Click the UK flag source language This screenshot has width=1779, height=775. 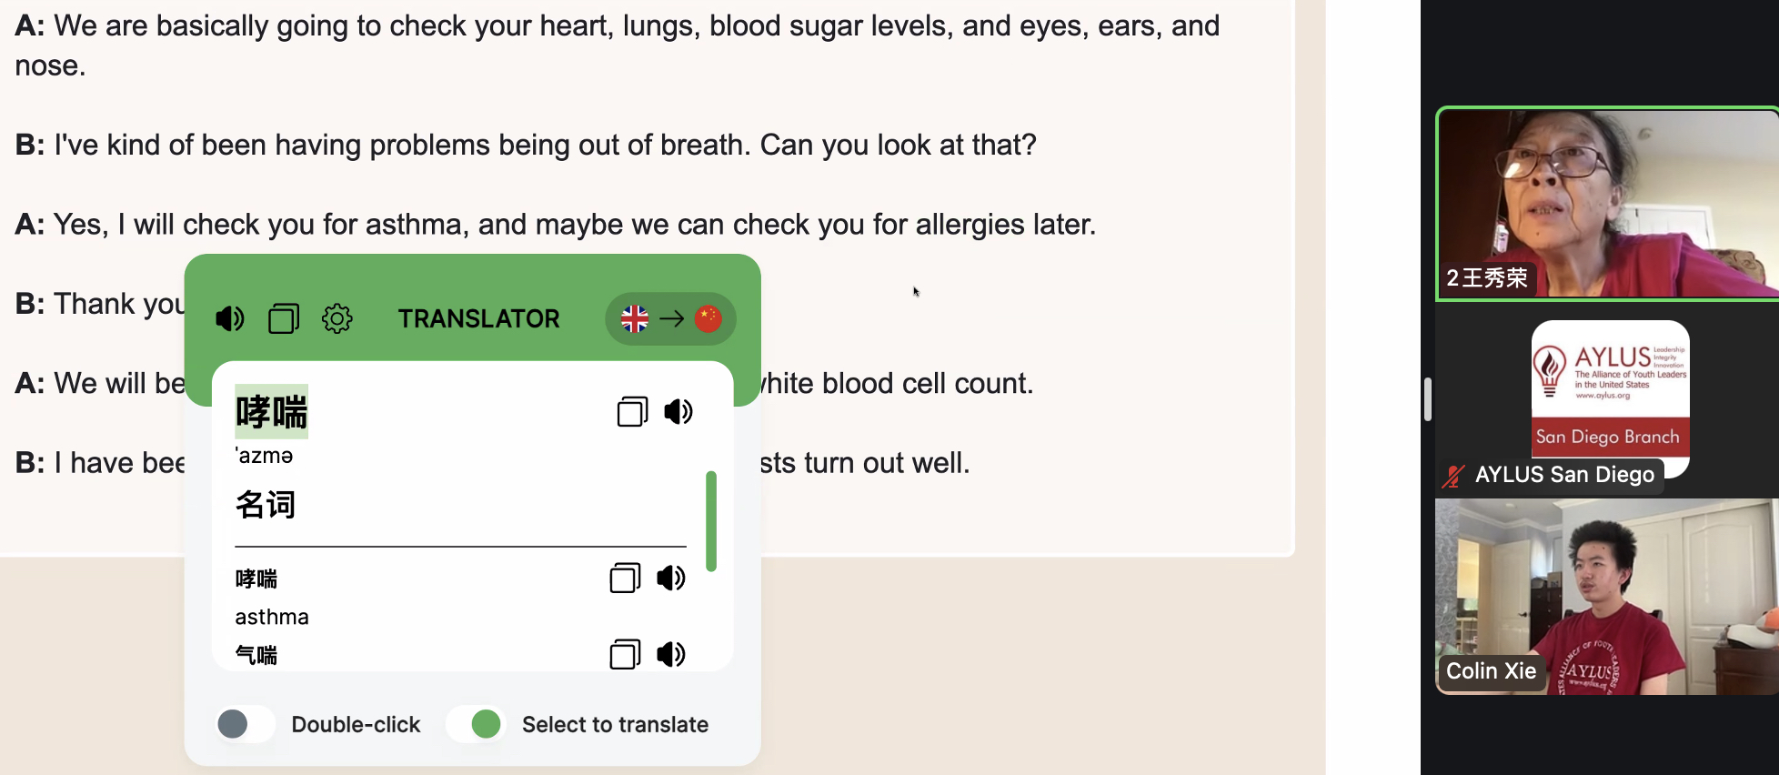(635, 319)
